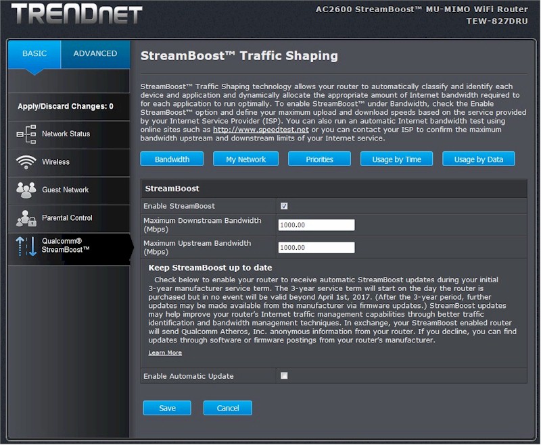Open the Guest Network menu item
Image resolution: width=541 pixels, height=445 pixels.
(69, 190)
